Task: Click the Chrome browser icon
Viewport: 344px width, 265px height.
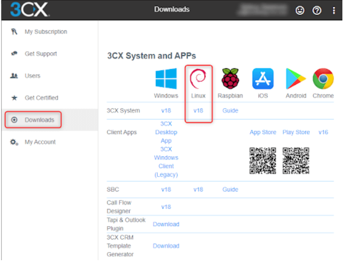Action: tap(323, 78)
